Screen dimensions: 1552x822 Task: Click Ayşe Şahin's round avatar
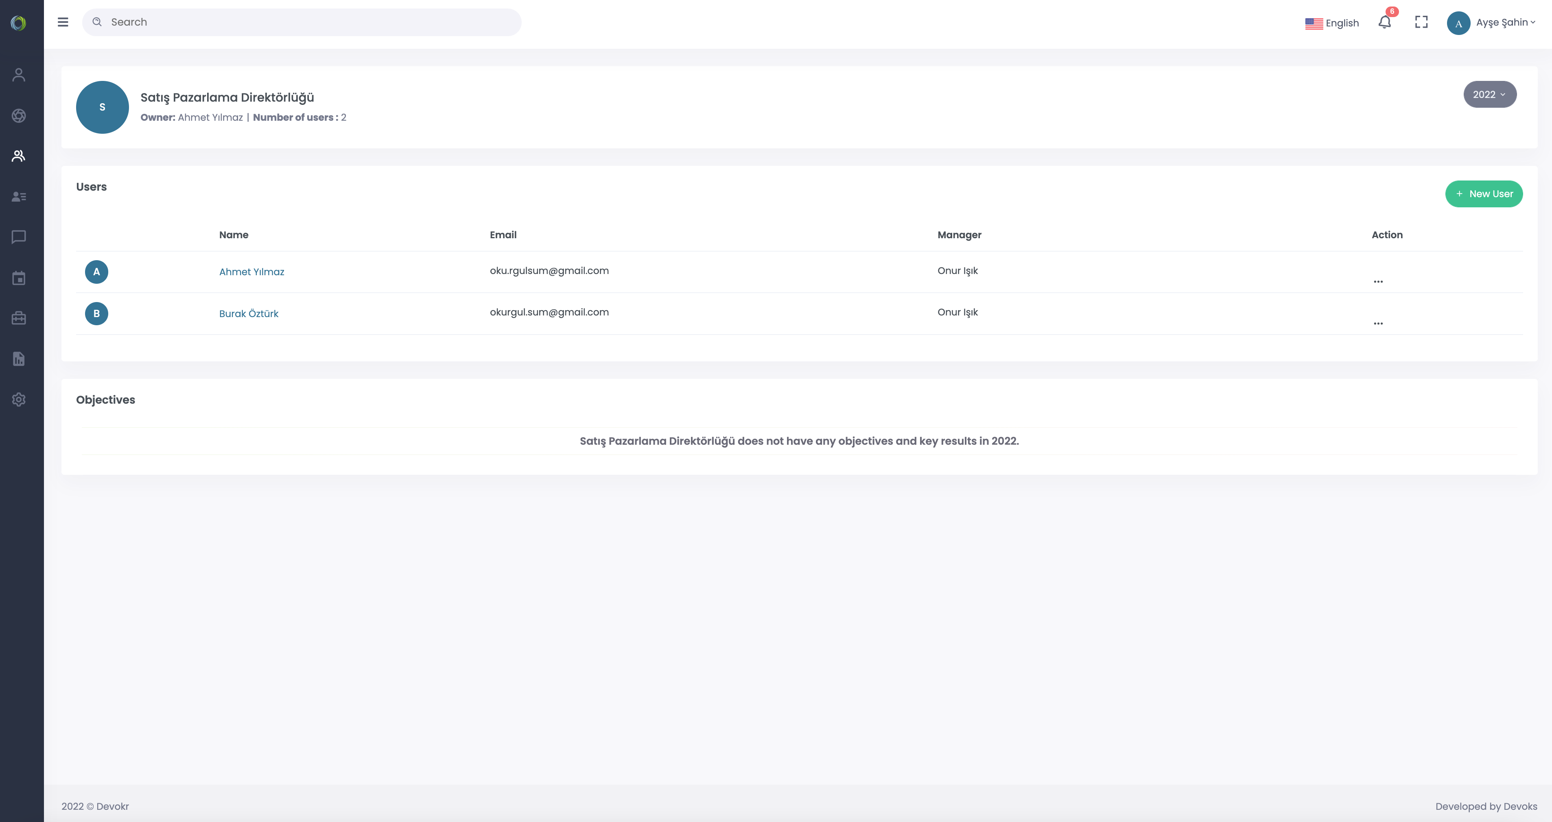pos(1458,24)
